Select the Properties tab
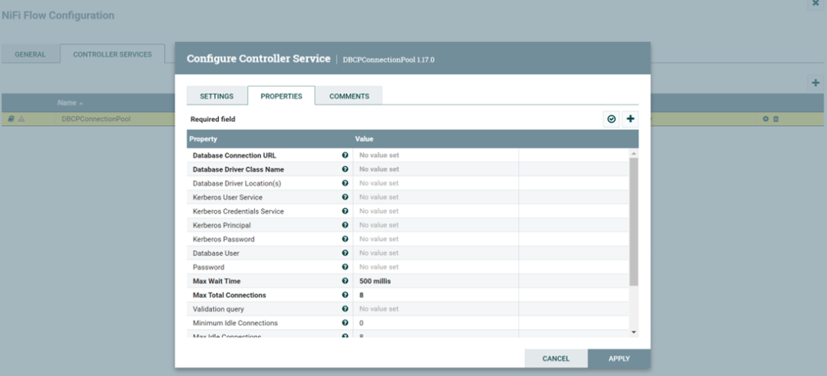This screenshot has height=376, width=827. [281, 96]
